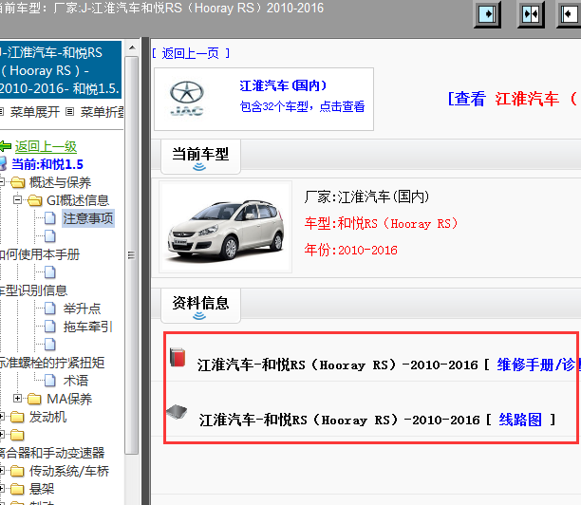Collapse all with 菜单折叠
The height and width of the screenshot is (505, 581).
tap(103, 111)
